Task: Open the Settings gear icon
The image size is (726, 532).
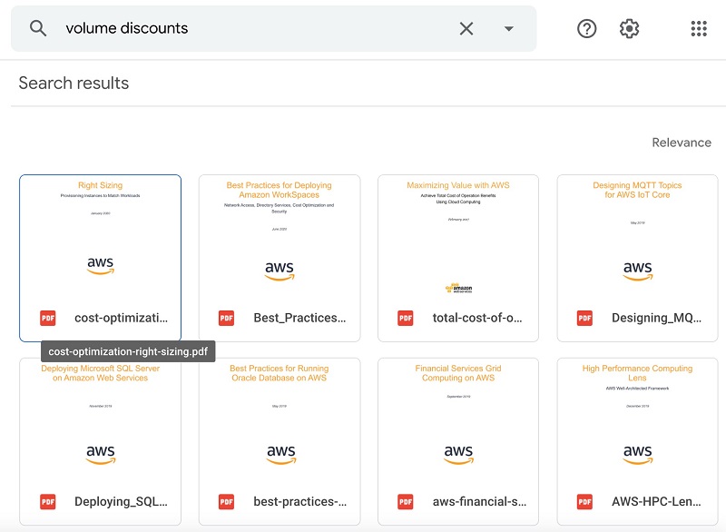Action: [x=629, y=29]
